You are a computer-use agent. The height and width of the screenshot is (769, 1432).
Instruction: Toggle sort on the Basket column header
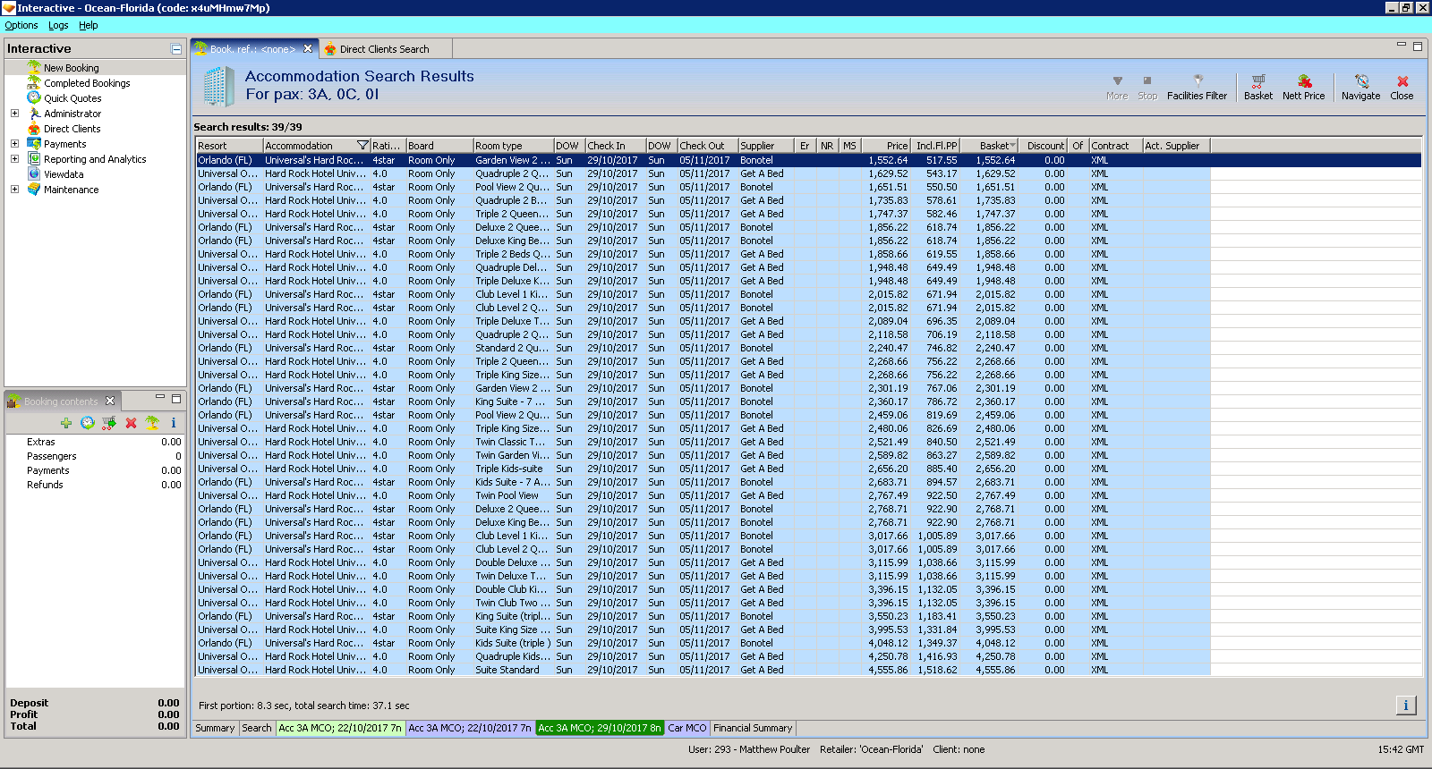pos(997,146)
